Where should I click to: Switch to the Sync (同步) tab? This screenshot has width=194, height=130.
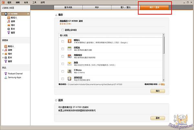tap(97, 7)
